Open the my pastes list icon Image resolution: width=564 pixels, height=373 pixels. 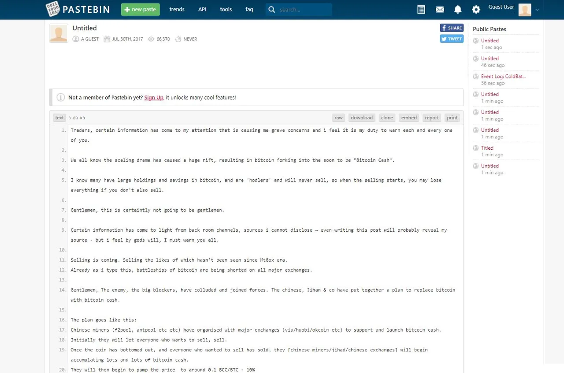click(x=421, y=9)
